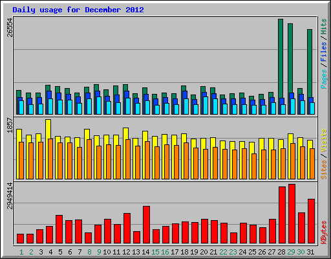The width and height of the screenshot is (331, 259).
Task: Click day number "31" on the axis
Action: (310, 252)
